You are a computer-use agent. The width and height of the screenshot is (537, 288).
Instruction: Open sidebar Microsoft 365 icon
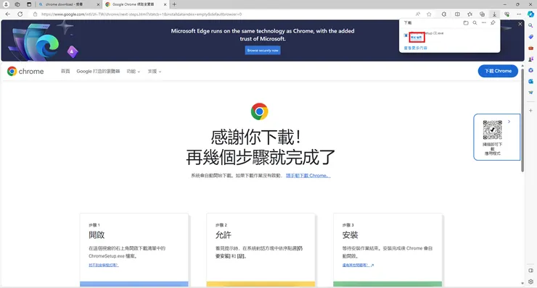[530, 70]
